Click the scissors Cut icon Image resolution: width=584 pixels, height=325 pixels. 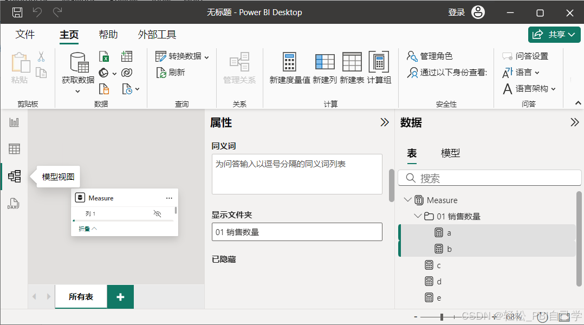point(41,56)
